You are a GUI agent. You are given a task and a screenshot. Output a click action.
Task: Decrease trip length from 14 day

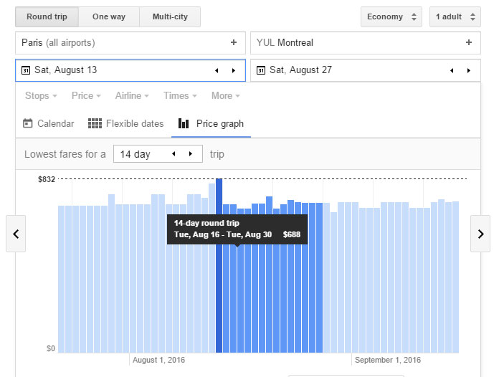[174, 154]
